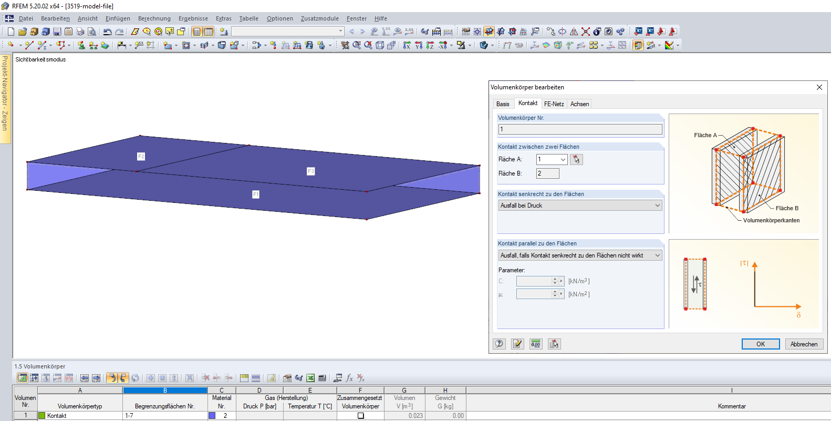Cancel dialog with Abbrechen button

click(804, 344)
